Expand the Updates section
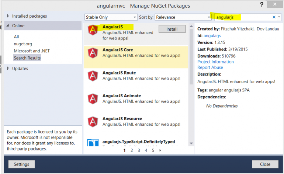This screenshot has width=284, height=174. pyautogui.click(x=8, y=69)
